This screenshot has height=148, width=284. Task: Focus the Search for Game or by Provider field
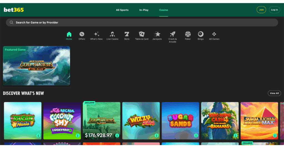click(142, 23)
